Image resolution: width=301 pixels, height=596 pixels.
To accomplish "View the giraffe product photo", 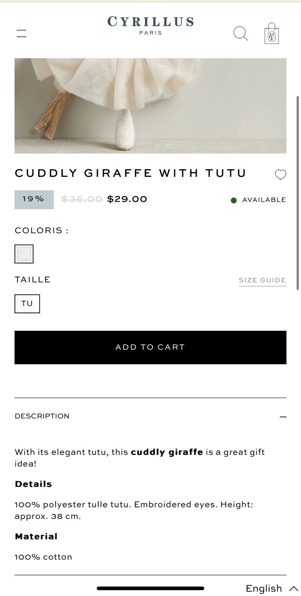I will click(150, 106).
